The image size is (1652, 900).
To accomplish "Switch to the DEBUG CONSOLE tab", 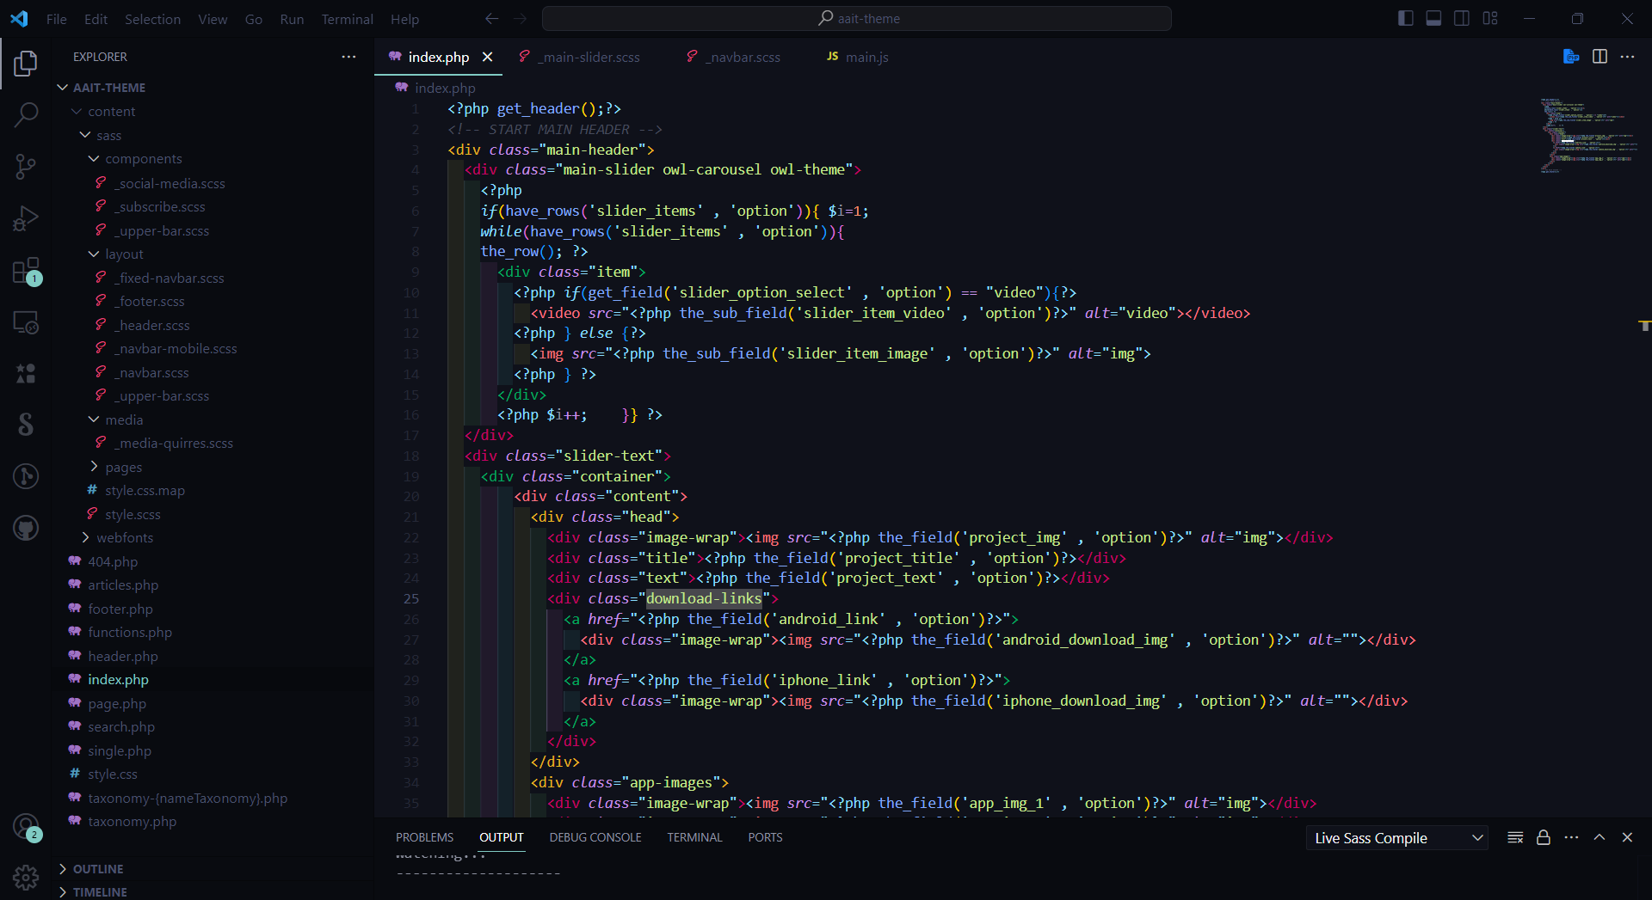I will point(595,837).
